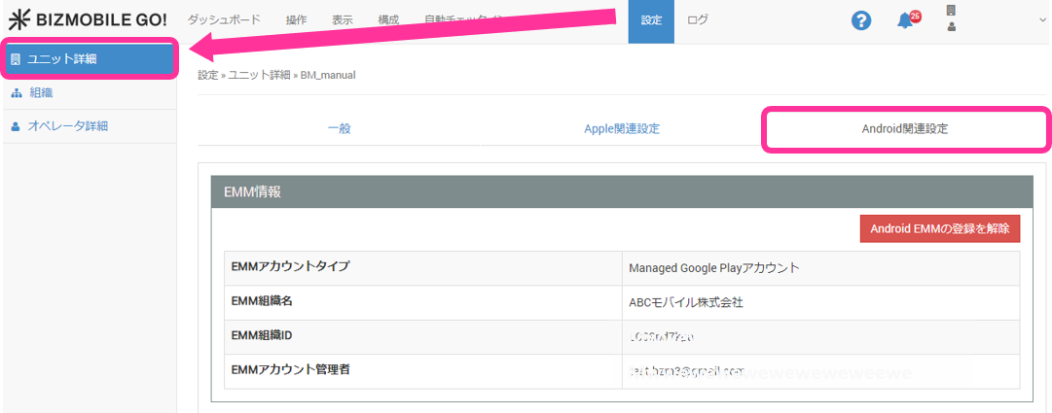Click the オペレータ詳細 person icon in sidebar
1052x413 pixels.
[x=16, y=126]
